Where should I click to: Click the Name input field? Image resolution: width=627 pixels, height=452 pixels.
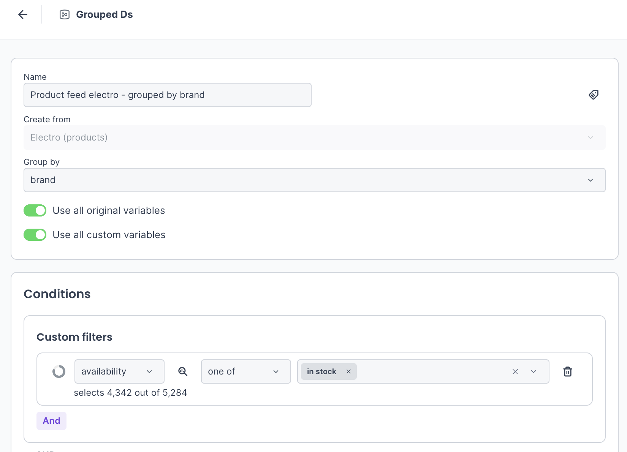point(167,95)
